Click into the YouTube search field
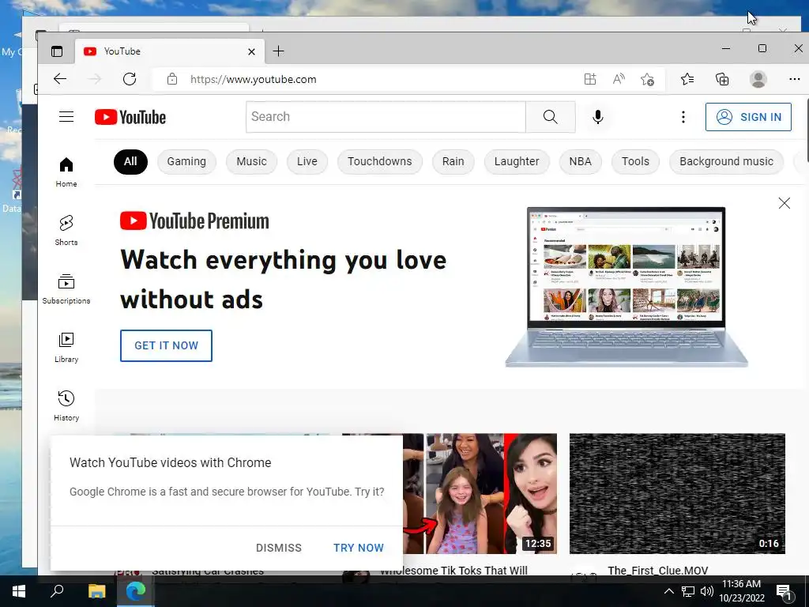This screenshot has height=607, width=809. tap(386, 117)
